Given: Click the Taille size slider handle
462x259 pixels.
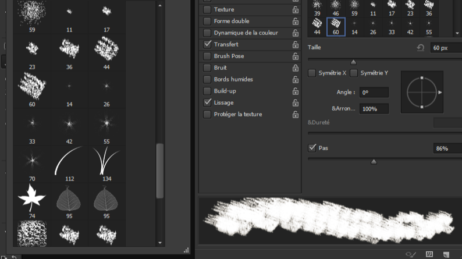Looking at the screenshot, I should click(353, 62).
